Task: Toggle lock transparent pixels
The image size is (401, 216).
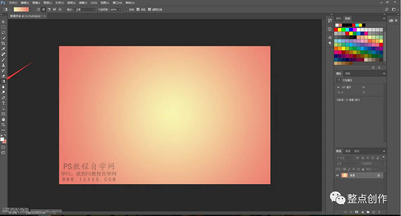Action: [x=344, y=169]
